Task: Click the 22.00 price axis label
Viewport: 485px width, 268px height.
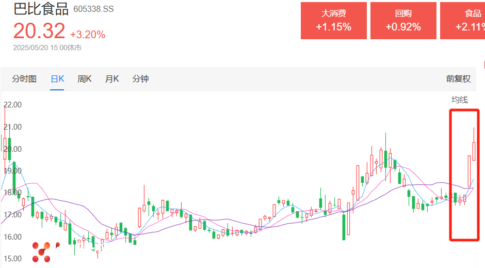Action: 12,104
